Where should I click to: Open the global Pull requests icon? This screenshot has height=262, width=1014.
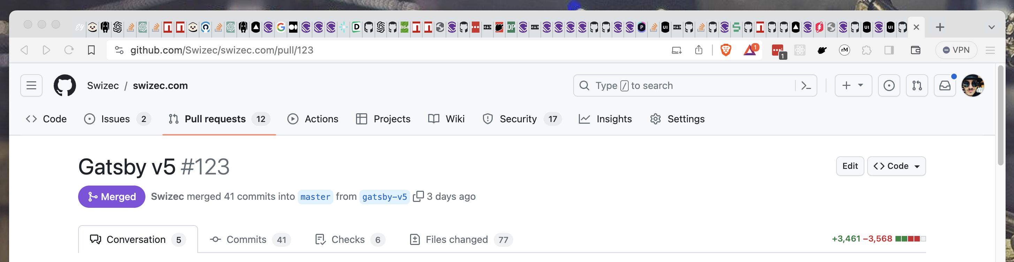click(x=917, y=85)
